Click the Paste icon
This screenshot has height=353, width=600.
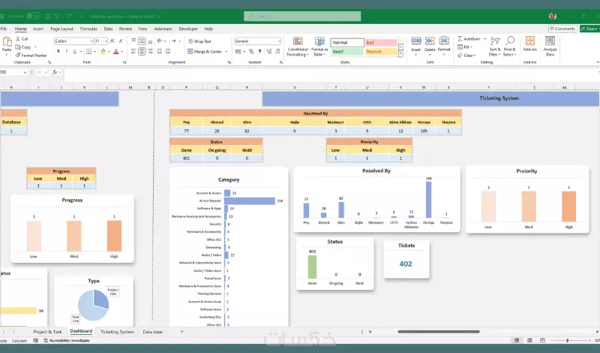tap(7, 42)
